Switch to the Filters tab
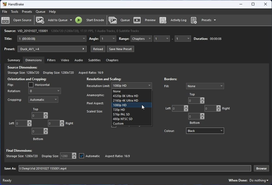The image size is (272, 185). [51, 60]
